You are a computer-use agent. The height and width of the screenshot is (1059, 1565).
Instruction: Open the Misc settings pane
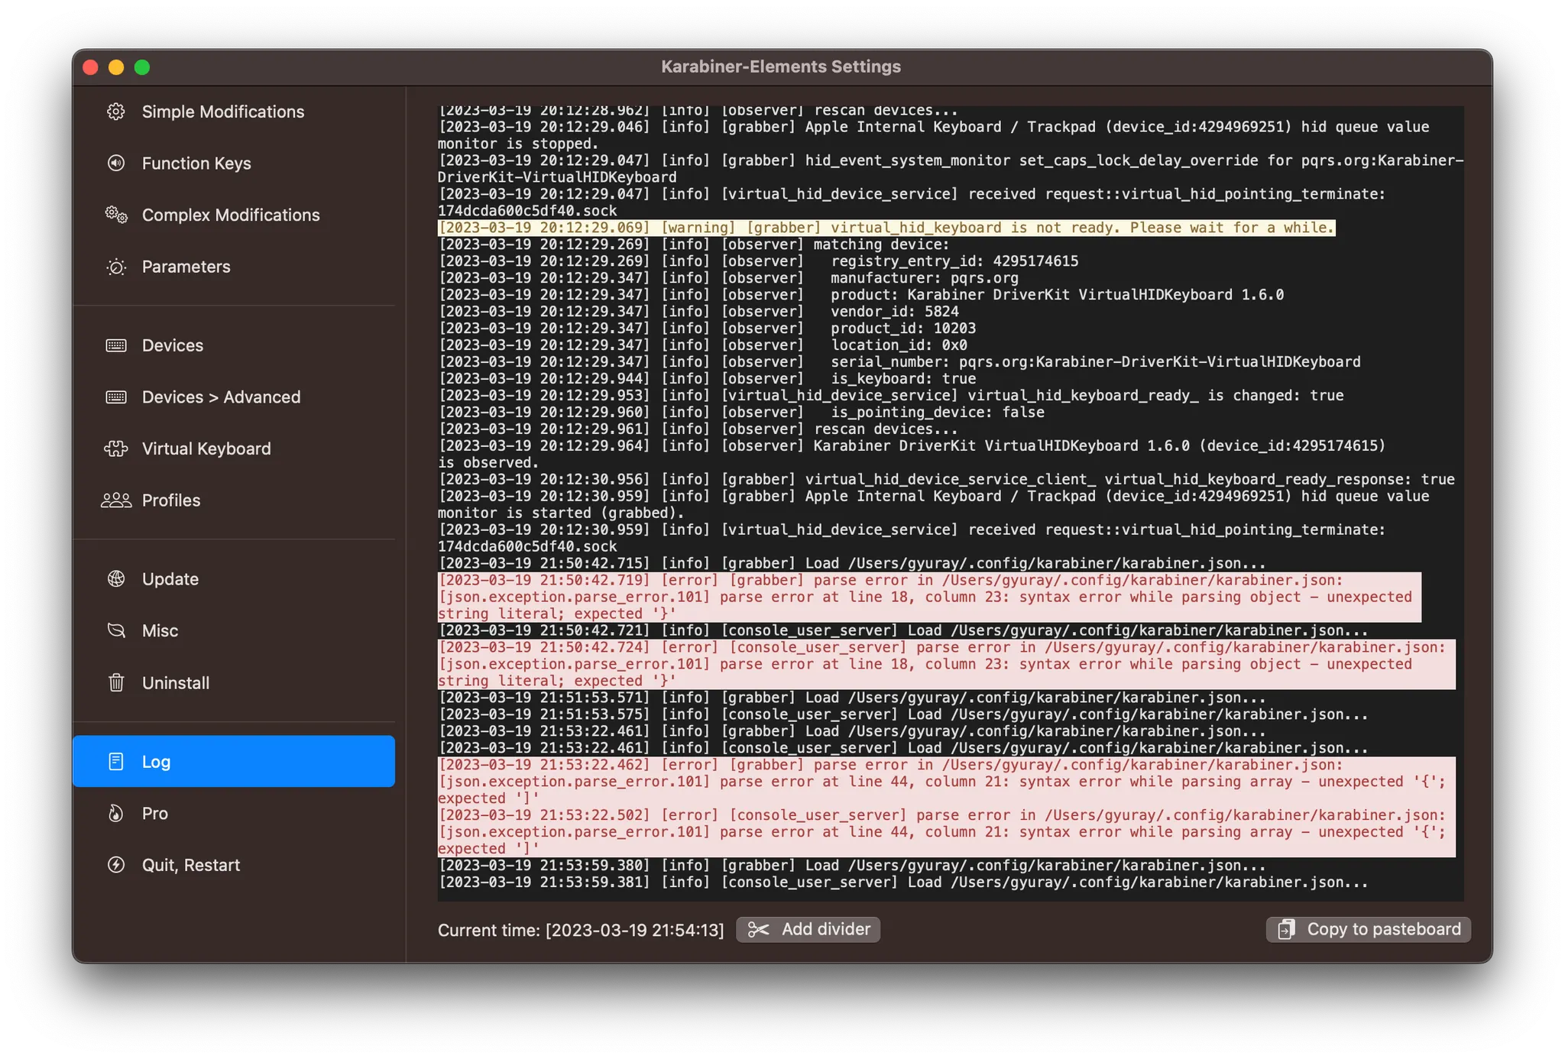[x=160, y=631]
